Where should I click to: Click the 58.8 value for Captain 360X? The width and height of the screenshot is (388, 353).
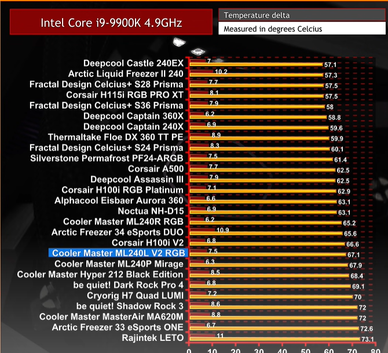point(335,118)
